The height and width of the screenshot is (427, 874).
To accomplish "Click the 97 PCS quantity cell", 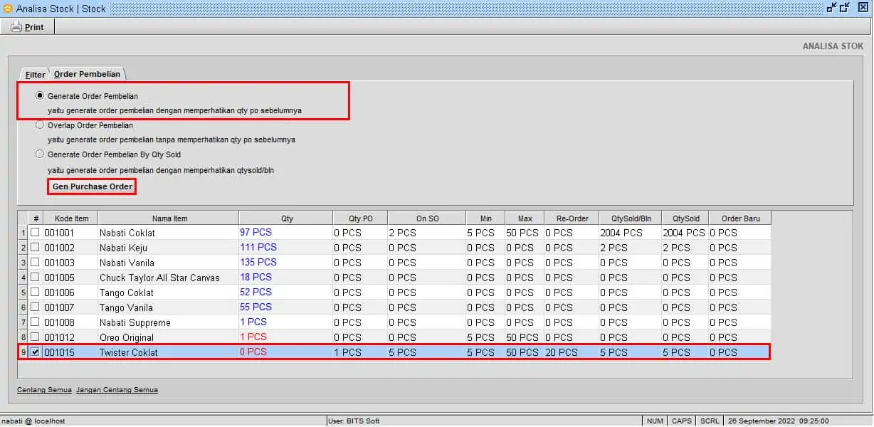I will tap(286, 233).
